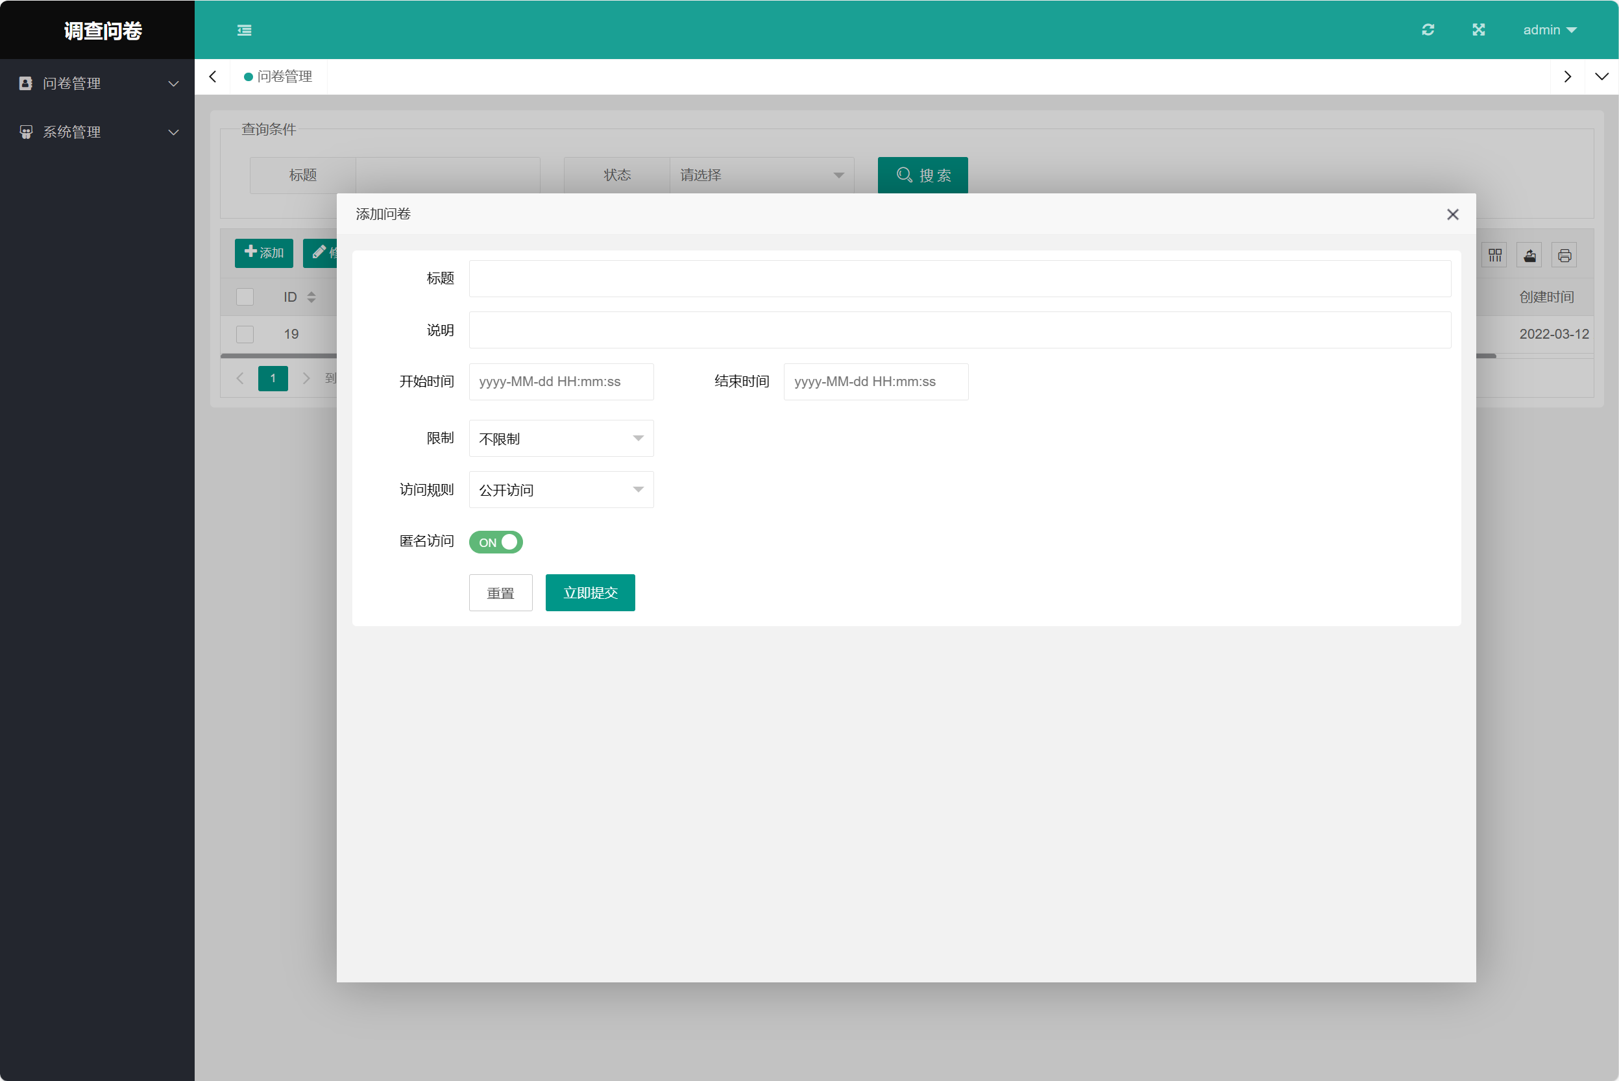Image resolution: width=1619 pixels, height=1081 pixels.
Task: Open the 限制 dropdown
Action: [561, 439]
